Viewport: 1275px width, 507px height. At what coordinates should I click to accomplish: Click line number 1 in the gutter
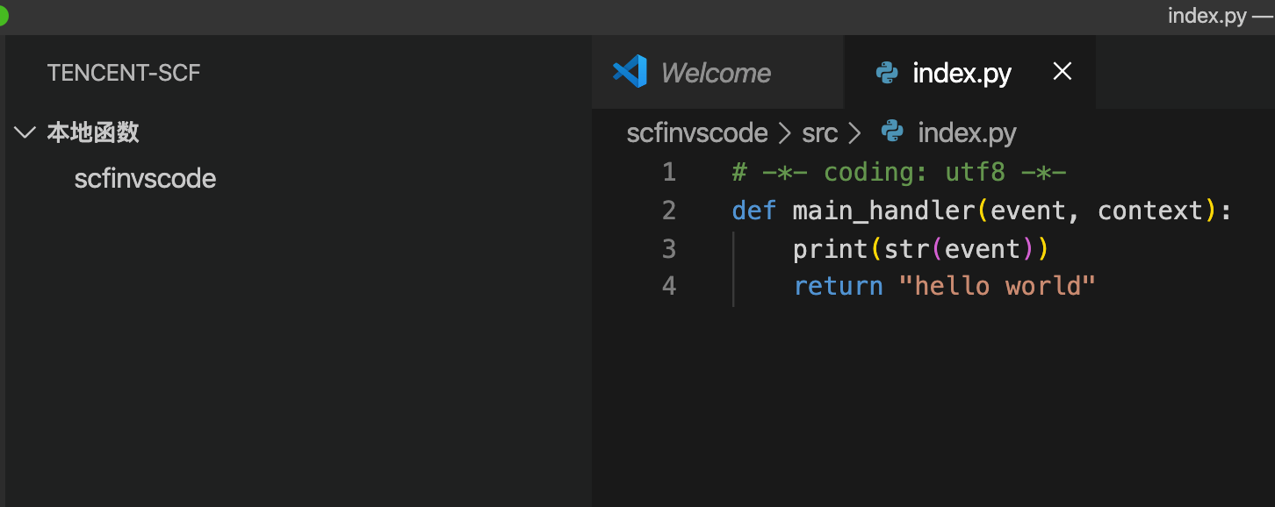point(669,172)
